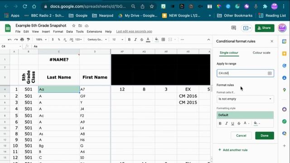Click the Undo icon in toolbar

[x=10, y=39]
